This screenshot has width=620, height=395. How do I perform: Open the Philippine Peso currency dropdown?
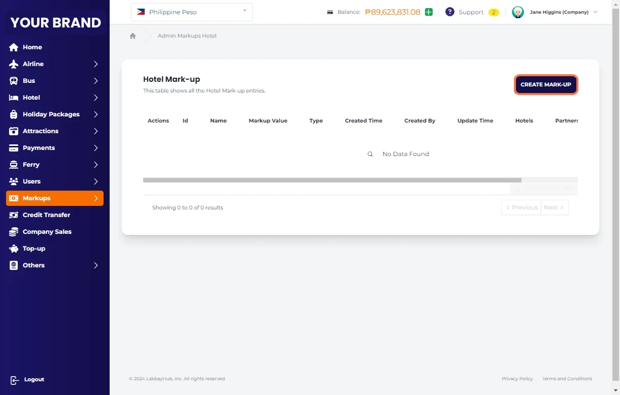tap(191, 12)
